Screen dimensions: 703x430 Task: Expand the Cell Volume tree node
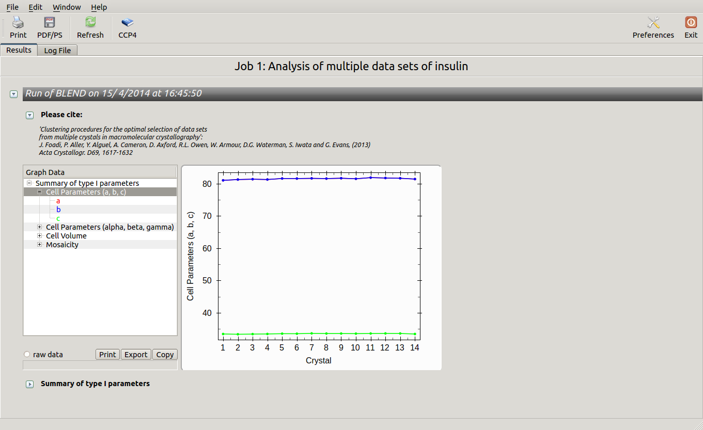pyautogui.click(x=40, y=236)
